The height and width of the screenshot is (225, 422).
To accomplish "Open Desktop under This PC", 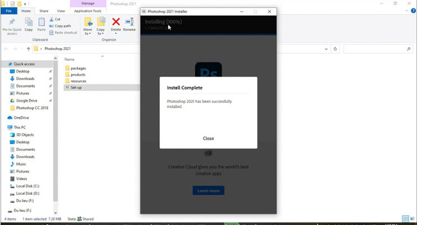I will [x=23, y=142].
